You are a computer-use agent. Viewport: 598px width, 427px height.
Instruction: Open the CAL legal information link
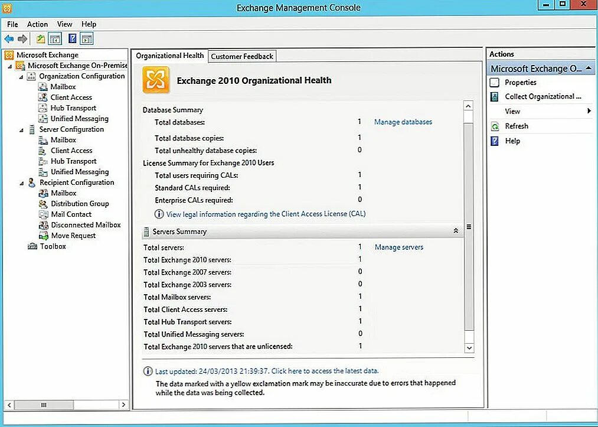[266, 214]
